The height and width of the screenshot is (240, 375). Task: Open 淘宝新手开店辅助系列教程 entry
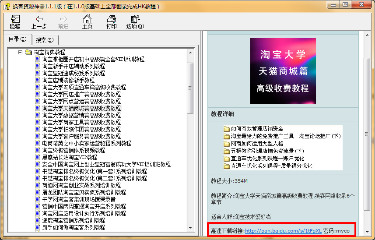pos(74,66)
